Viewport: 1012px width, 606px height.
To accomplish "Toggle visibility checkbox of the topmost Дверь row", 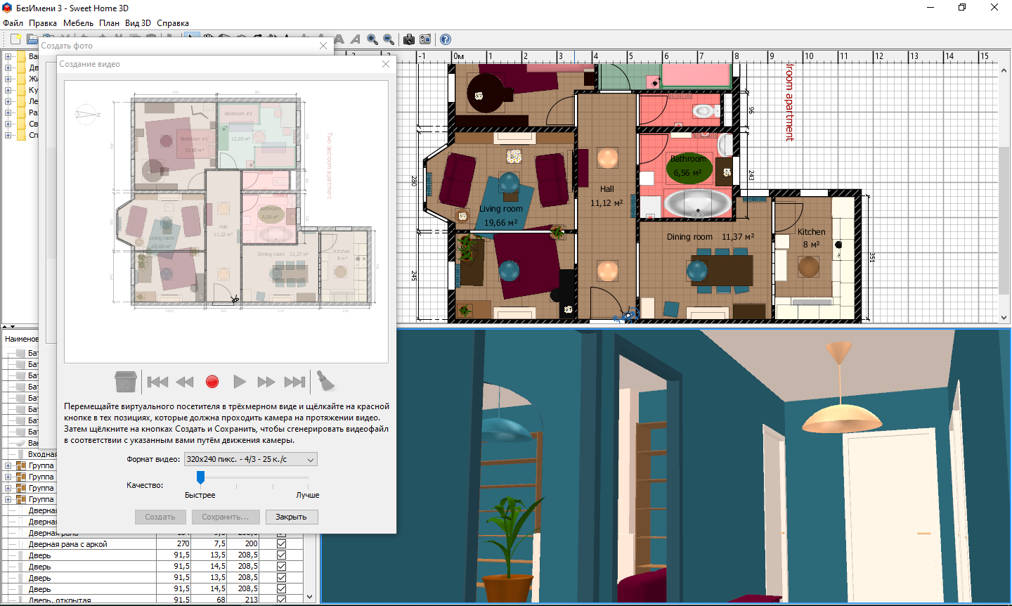I will pyautogui.click(x=282, y=555).
